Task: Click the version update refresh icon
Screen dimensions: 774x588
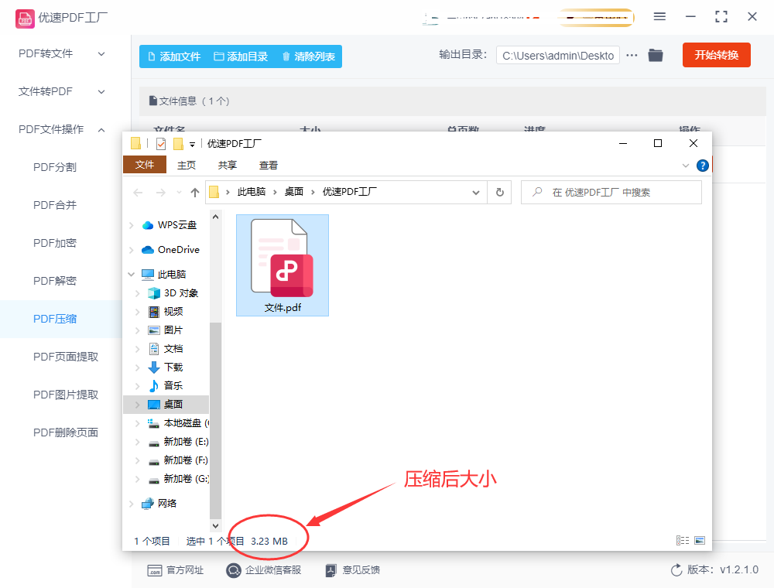Action: point(676,570)
